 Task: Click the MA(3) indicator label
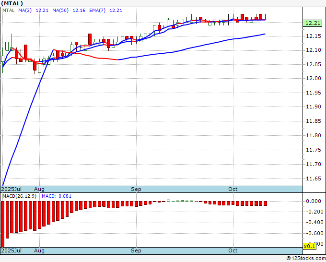(x=25, y=11)
